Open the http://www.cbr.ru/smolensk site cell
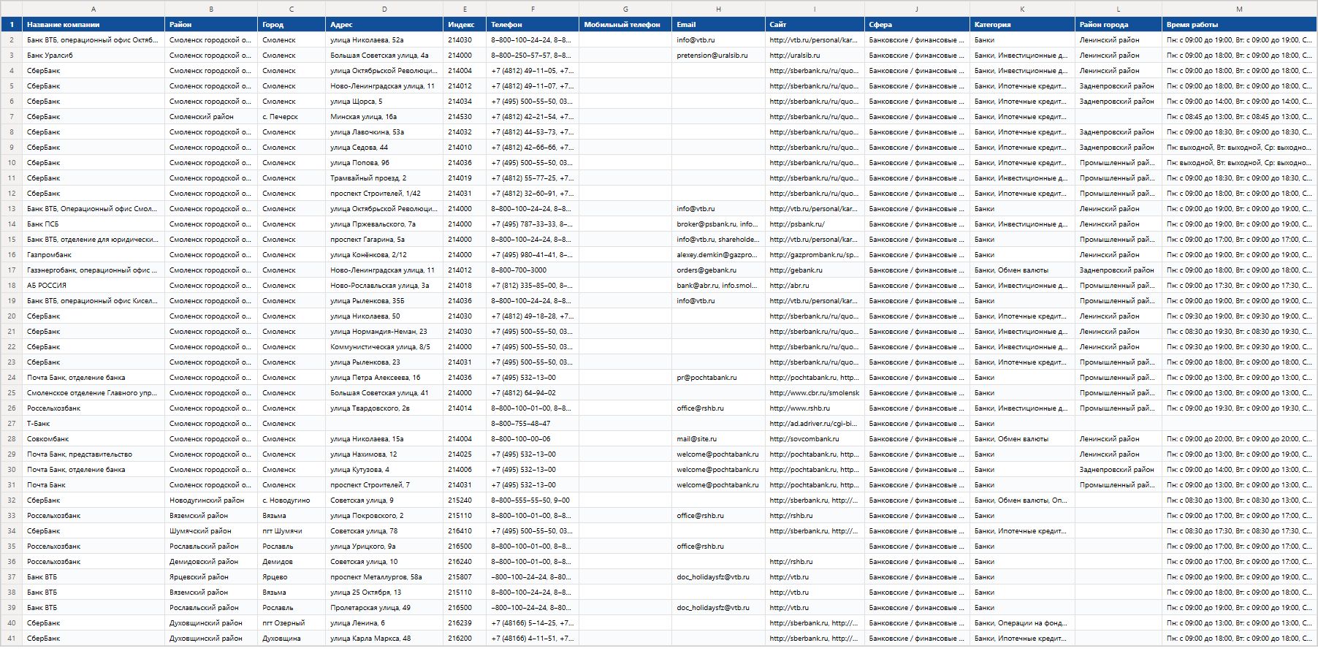1318x659 pixels. pyautogui.click(x=815, y=393)
